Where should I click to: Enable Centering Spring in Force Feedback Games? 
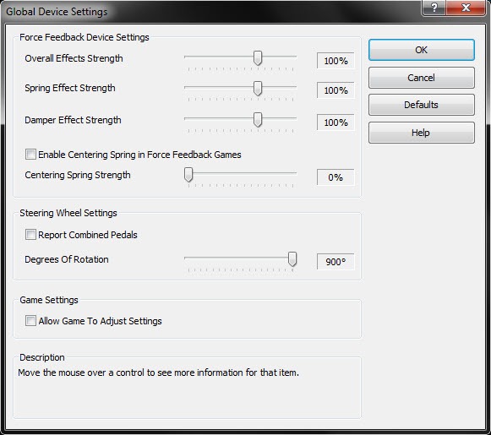coord(30,155)
